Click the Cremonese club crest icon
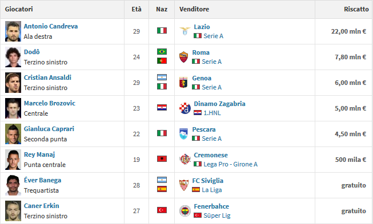373x224 pixels. click(x=185, y=160)
